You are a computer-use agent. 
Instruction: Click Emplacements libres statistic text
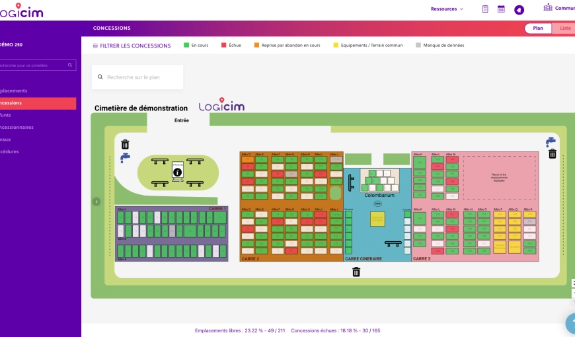click(240, 330)
